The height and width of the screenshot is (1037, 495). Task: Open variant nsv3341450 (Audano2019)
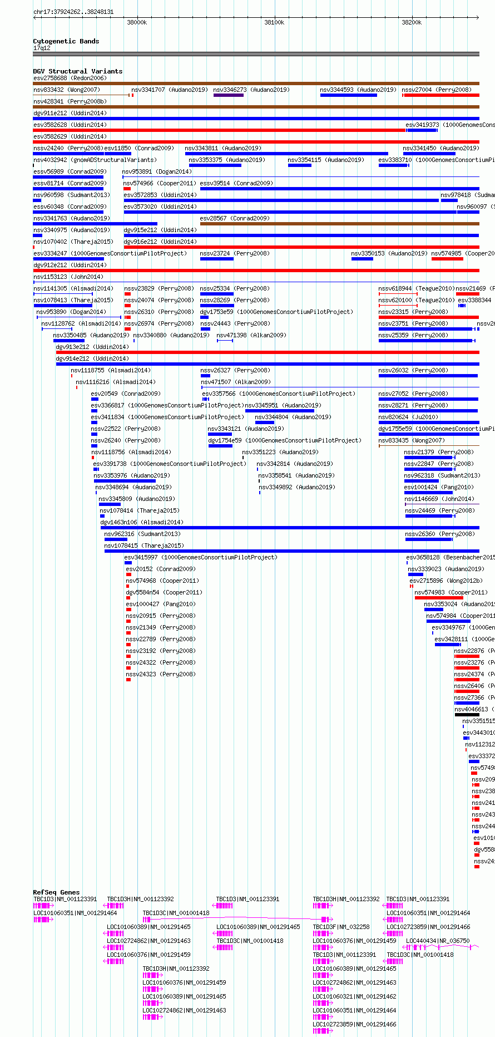pos(441,148)
